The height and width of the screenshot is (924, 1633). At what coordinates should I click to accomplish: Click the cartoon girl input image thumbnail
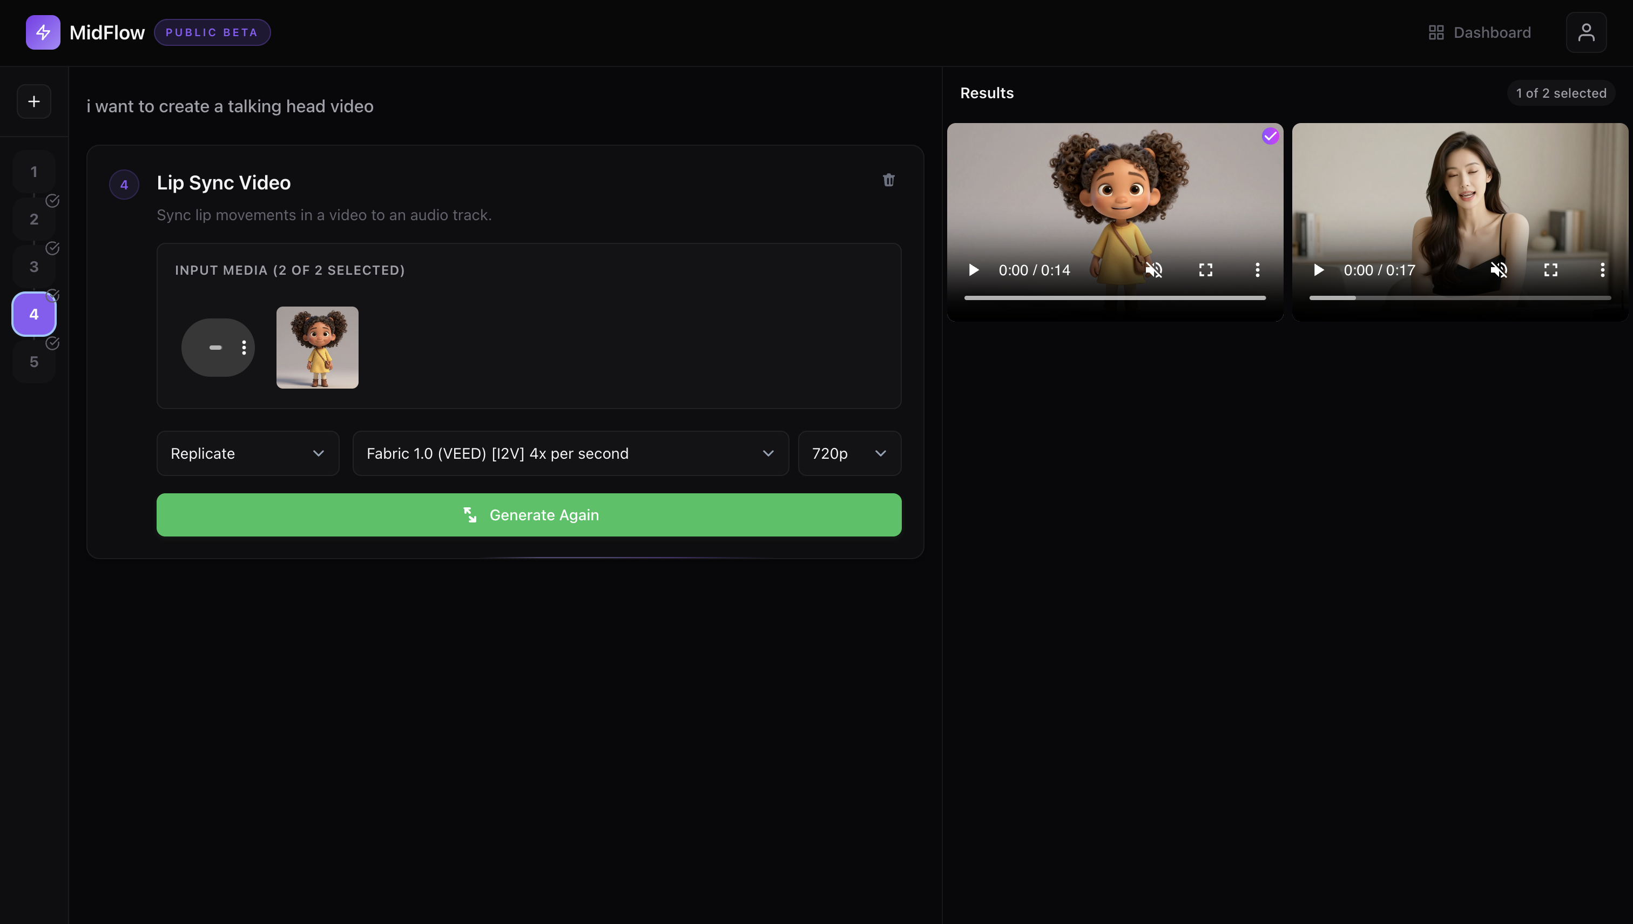317,348
